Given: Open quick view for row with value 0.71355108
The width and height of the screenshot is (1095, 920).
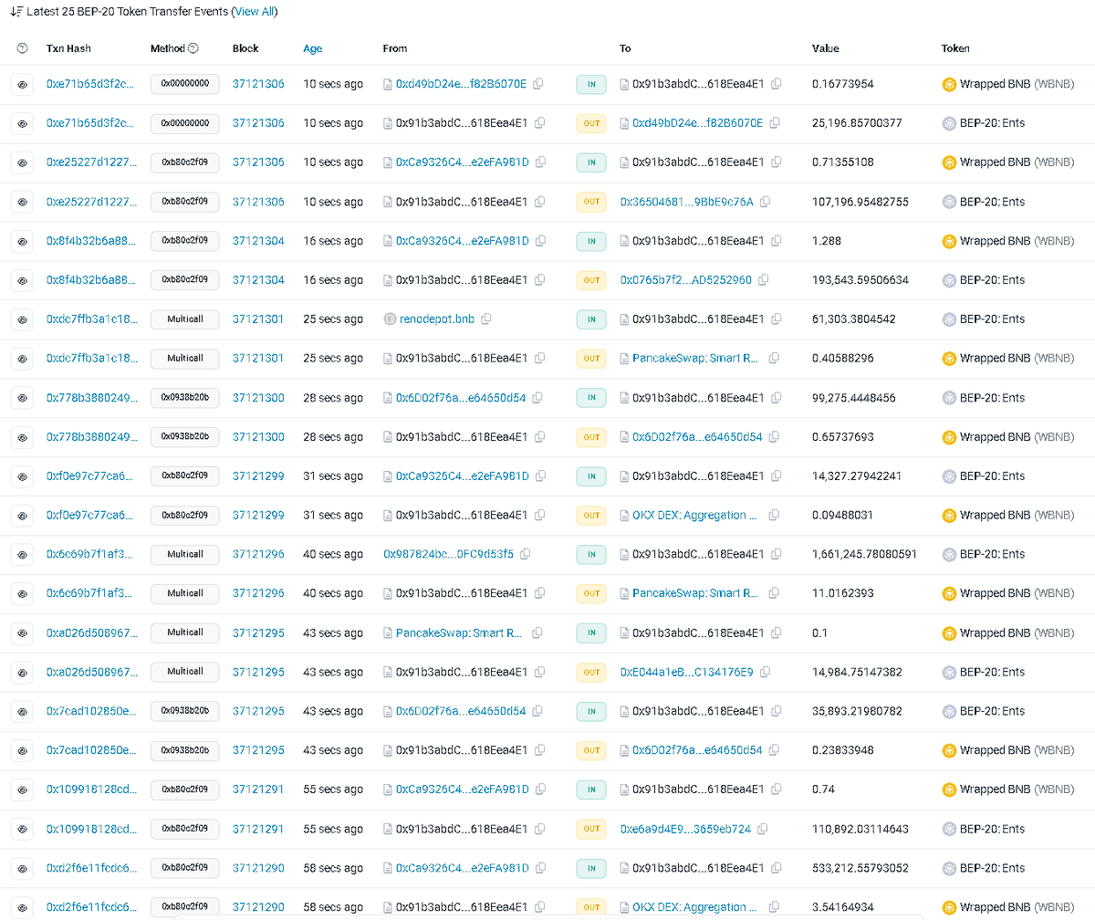Looking at the screenshot, I should (22, 162).
